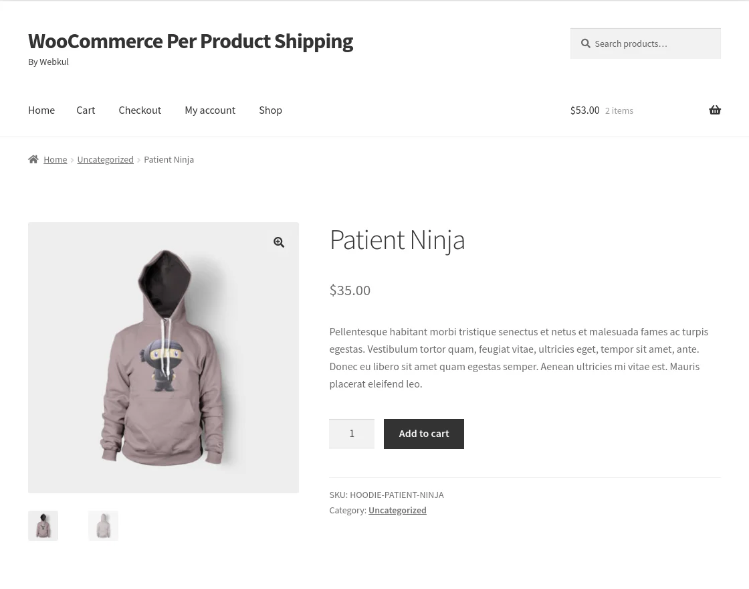
Task: Open the Cart page
Action: (86, 110)
